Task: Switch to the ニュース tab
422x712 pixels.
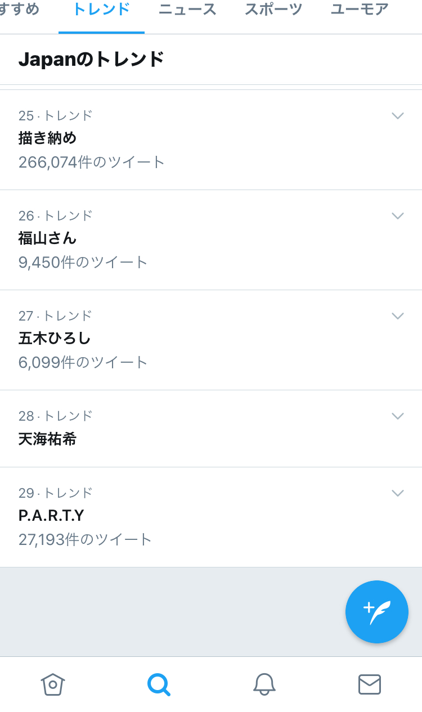Action: (x=187, y=10)
